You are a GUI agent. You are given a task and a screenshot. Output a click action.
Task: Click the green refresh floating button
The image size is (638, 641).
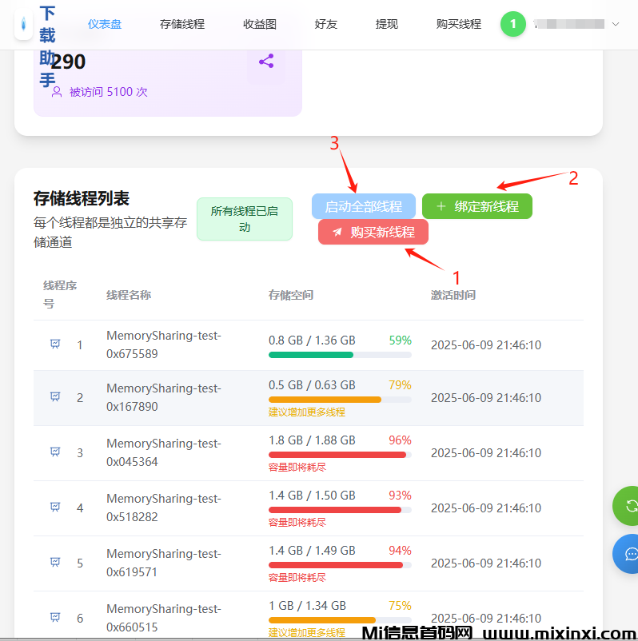[x=629, y=505]
